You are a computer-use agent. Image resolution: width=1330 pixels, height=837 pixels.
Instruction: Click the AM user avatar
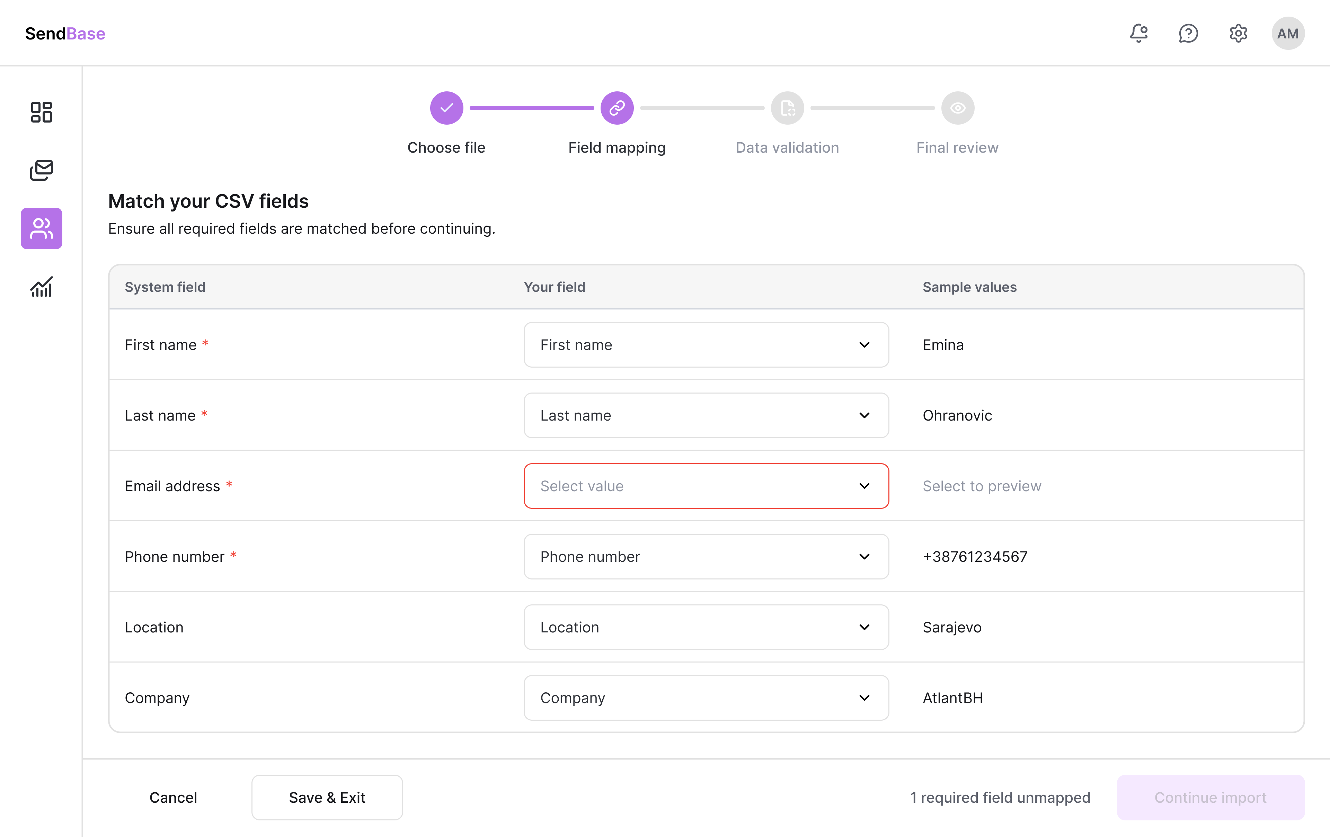pos(1287,33)
